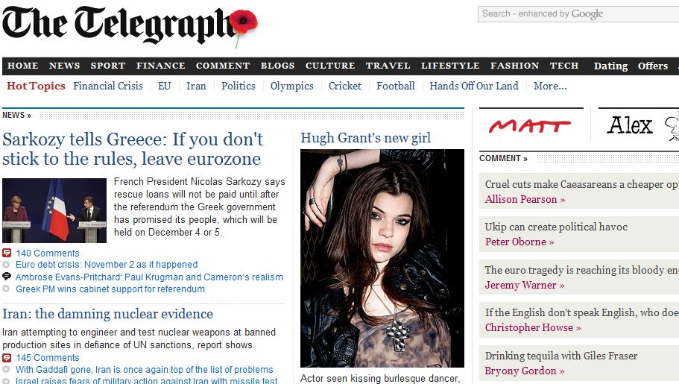The width and height of the screenshot is (679, 384).
Task: Open the 140 Comments link
Action: (48, 253)
